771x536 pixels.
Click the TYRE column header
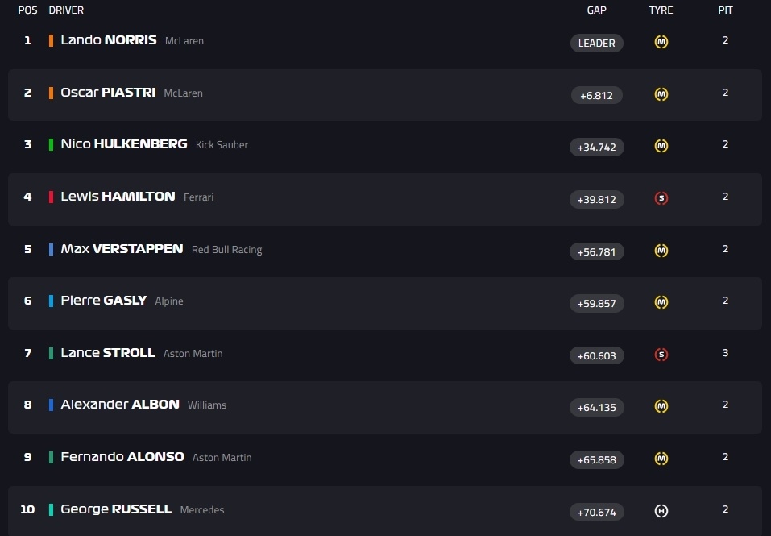click(661, 10)
